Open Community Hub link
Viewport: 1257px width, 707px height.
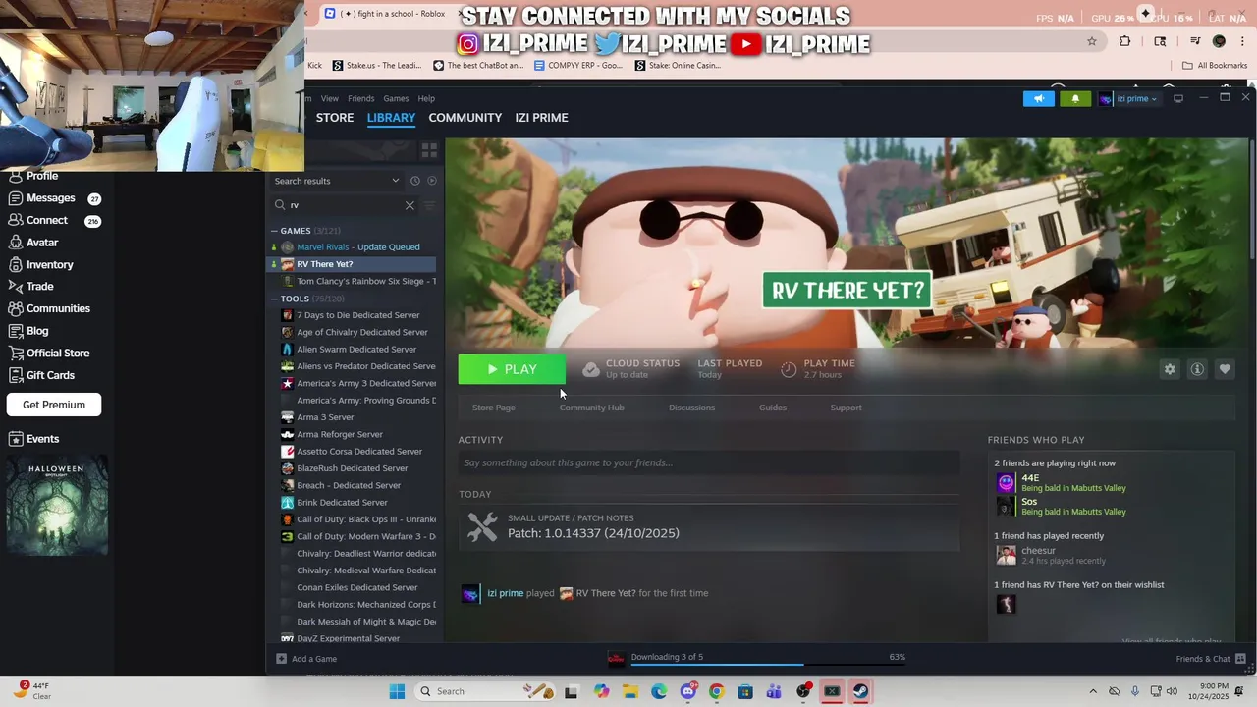click(x=592, y=408)
